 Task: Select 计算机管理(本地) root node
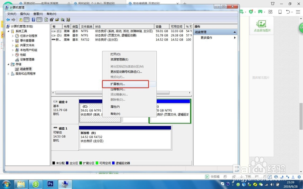click(22, 26)
